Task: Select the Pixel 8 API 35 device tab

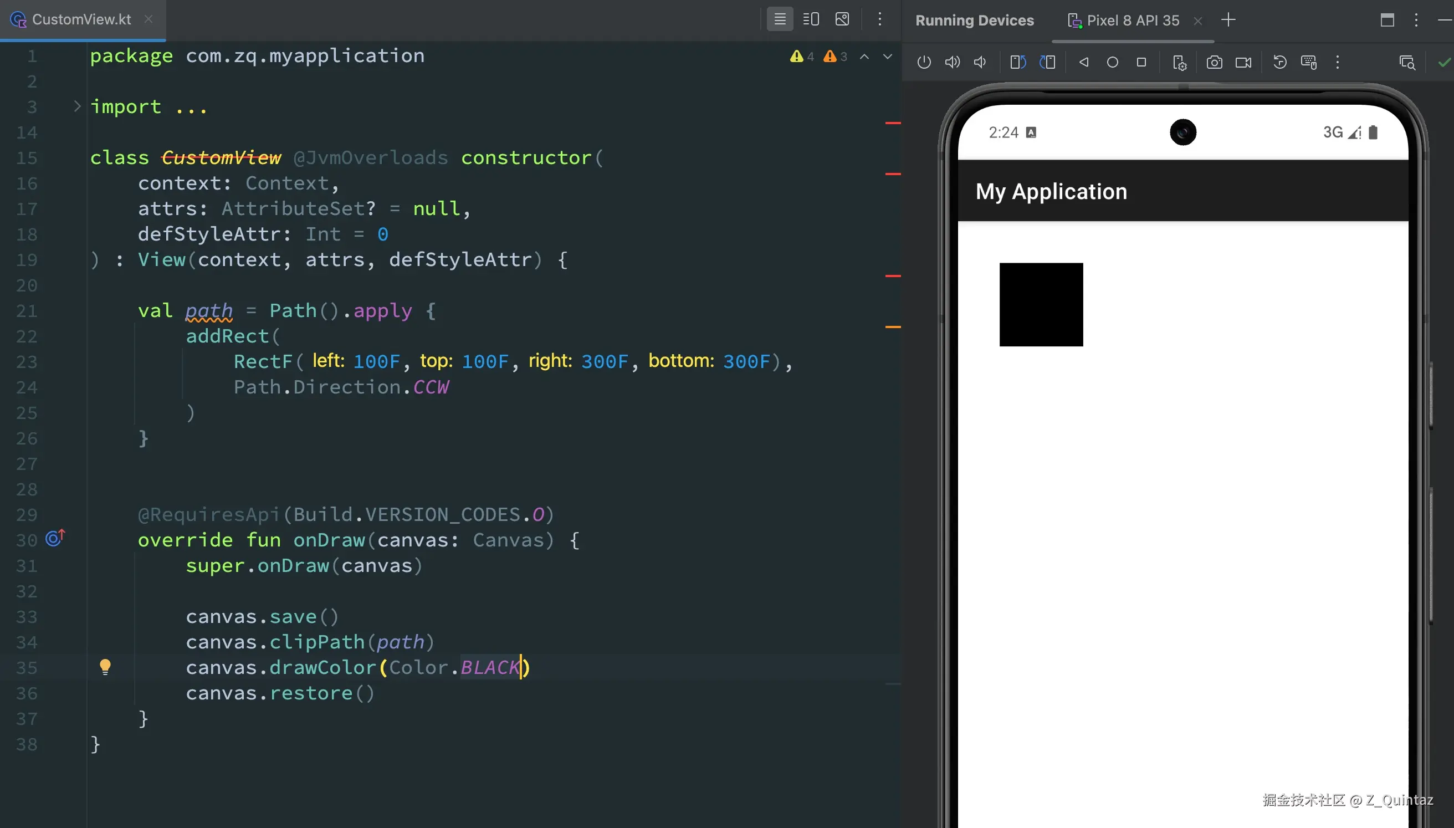Action: (x=1132, y=21)
